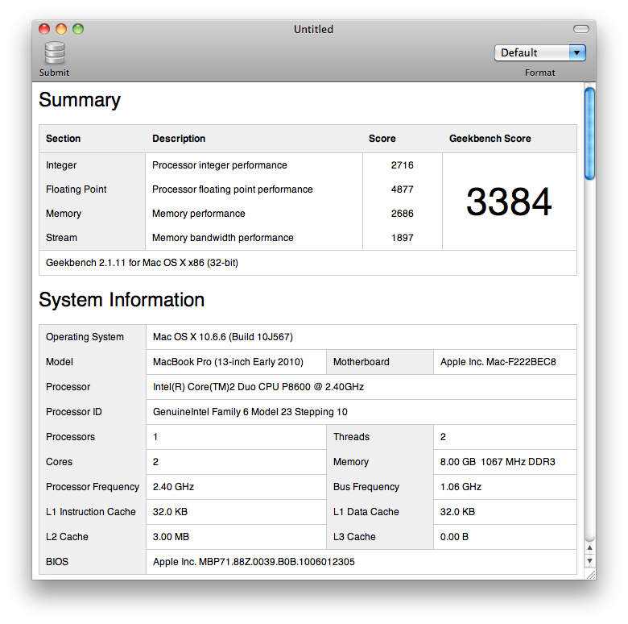The width and height of the screenshot is (628, 624).
Task: Click the toolbar toggle pill button
Action: click(580, 29)
